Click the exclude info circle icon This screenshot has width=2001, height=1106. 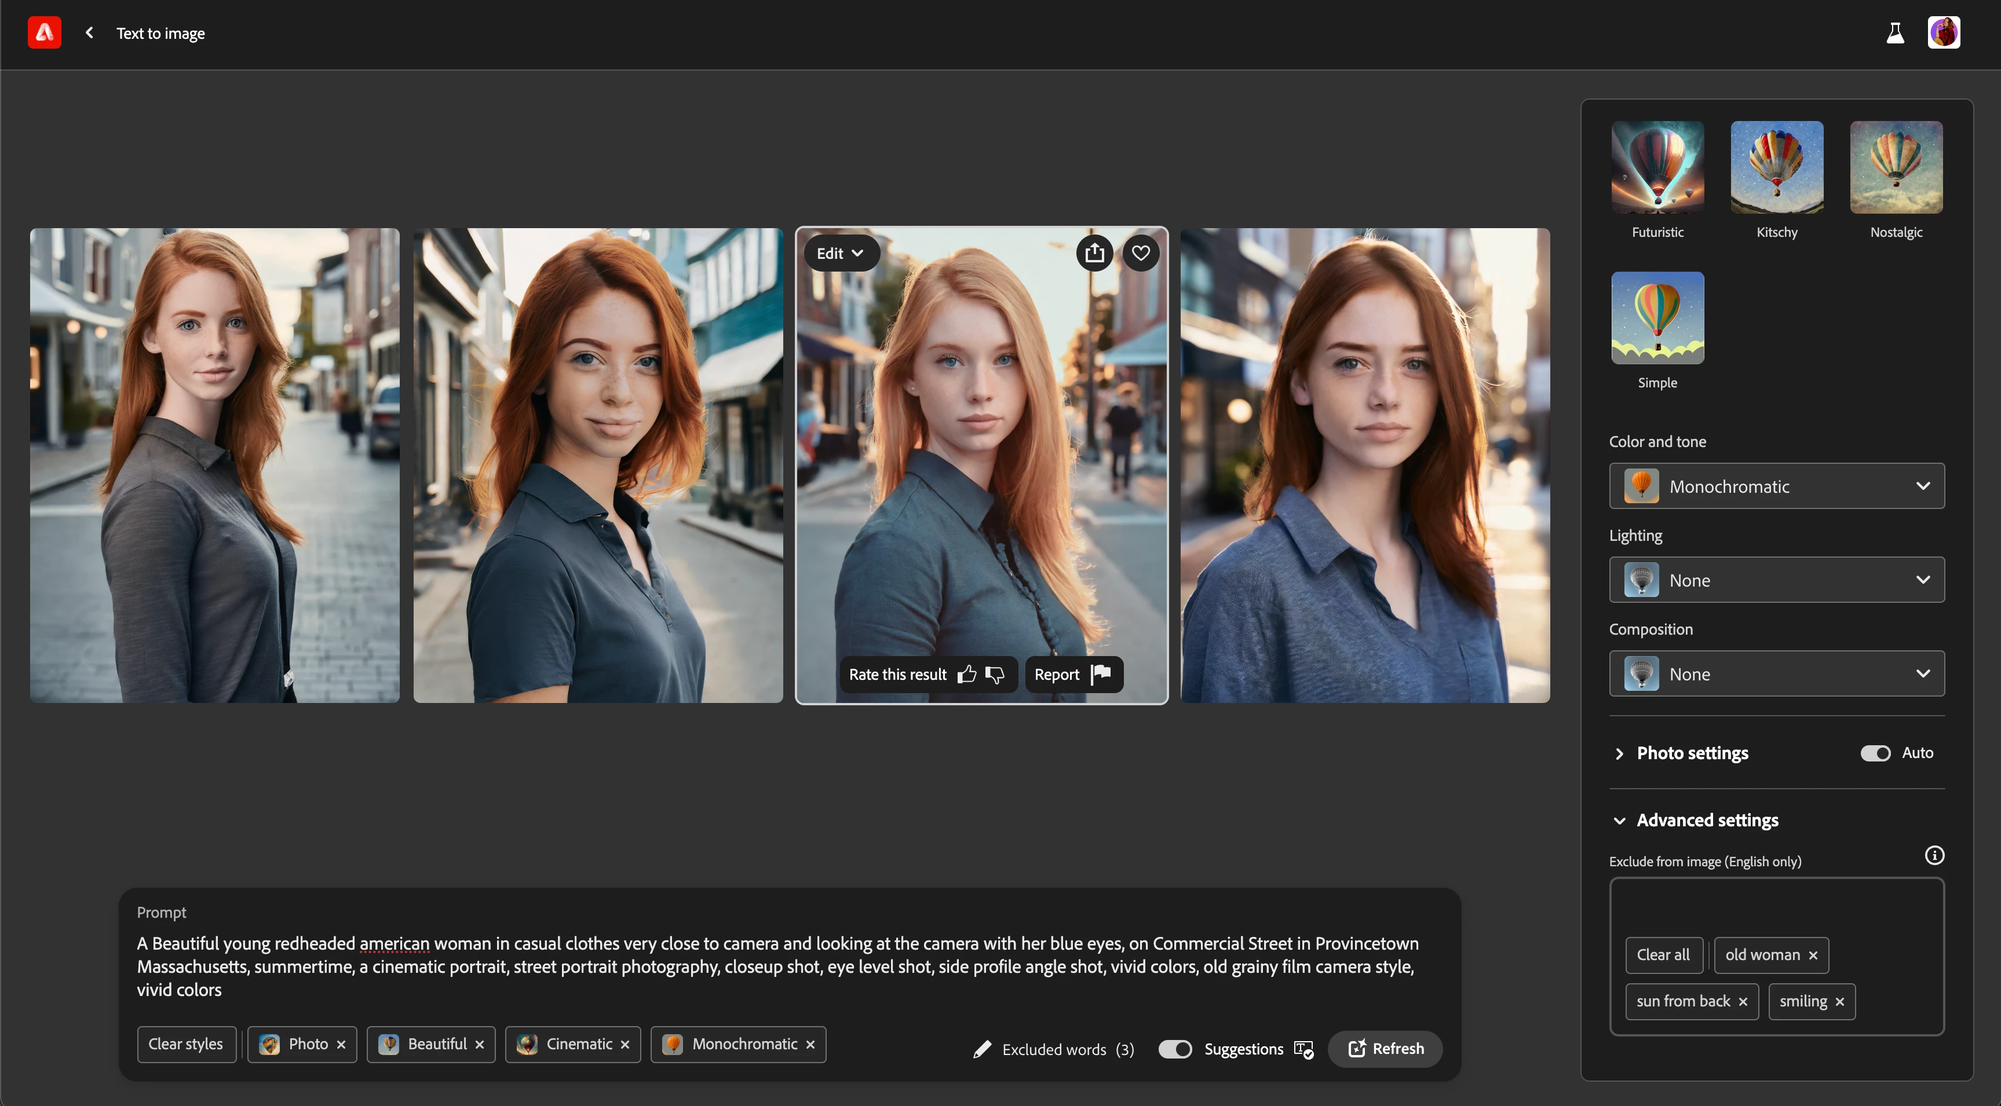1934,855
